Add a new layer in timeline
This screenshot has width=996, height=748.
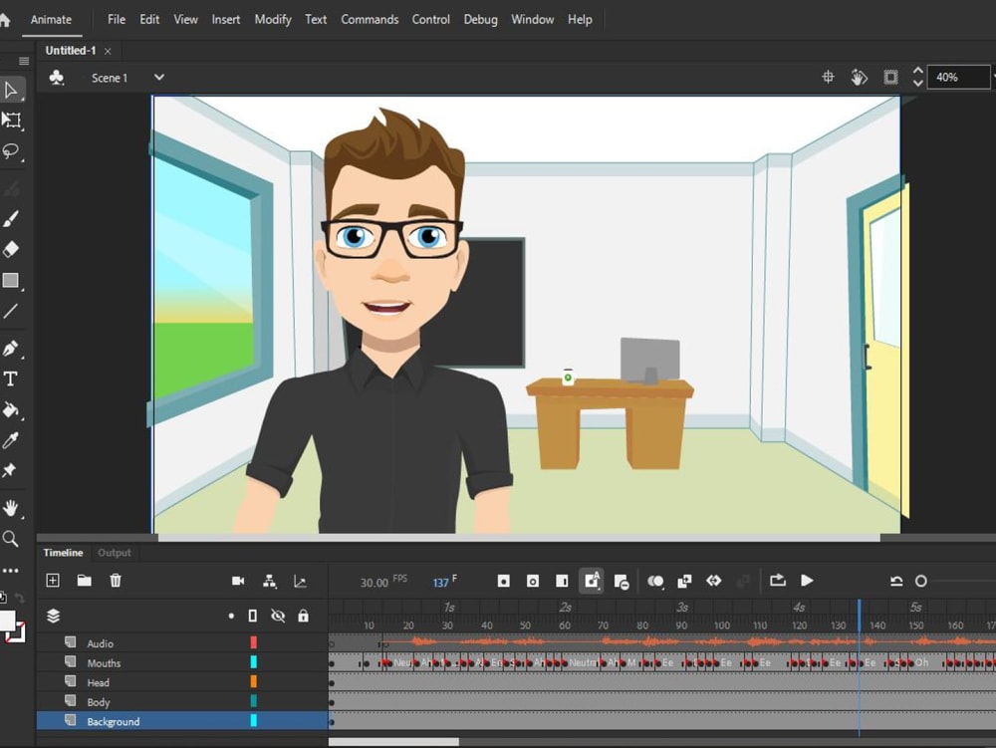(53, 580)
